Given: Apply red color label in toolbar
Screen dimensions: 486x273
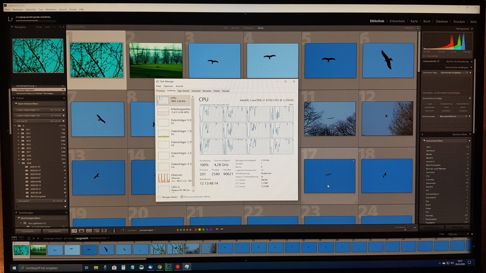Looking at the screenshot, I should [x=196, y=230].
